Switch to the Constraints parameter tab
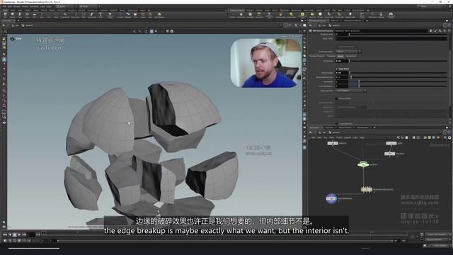The image size is (453, 255). click(351, 56)
